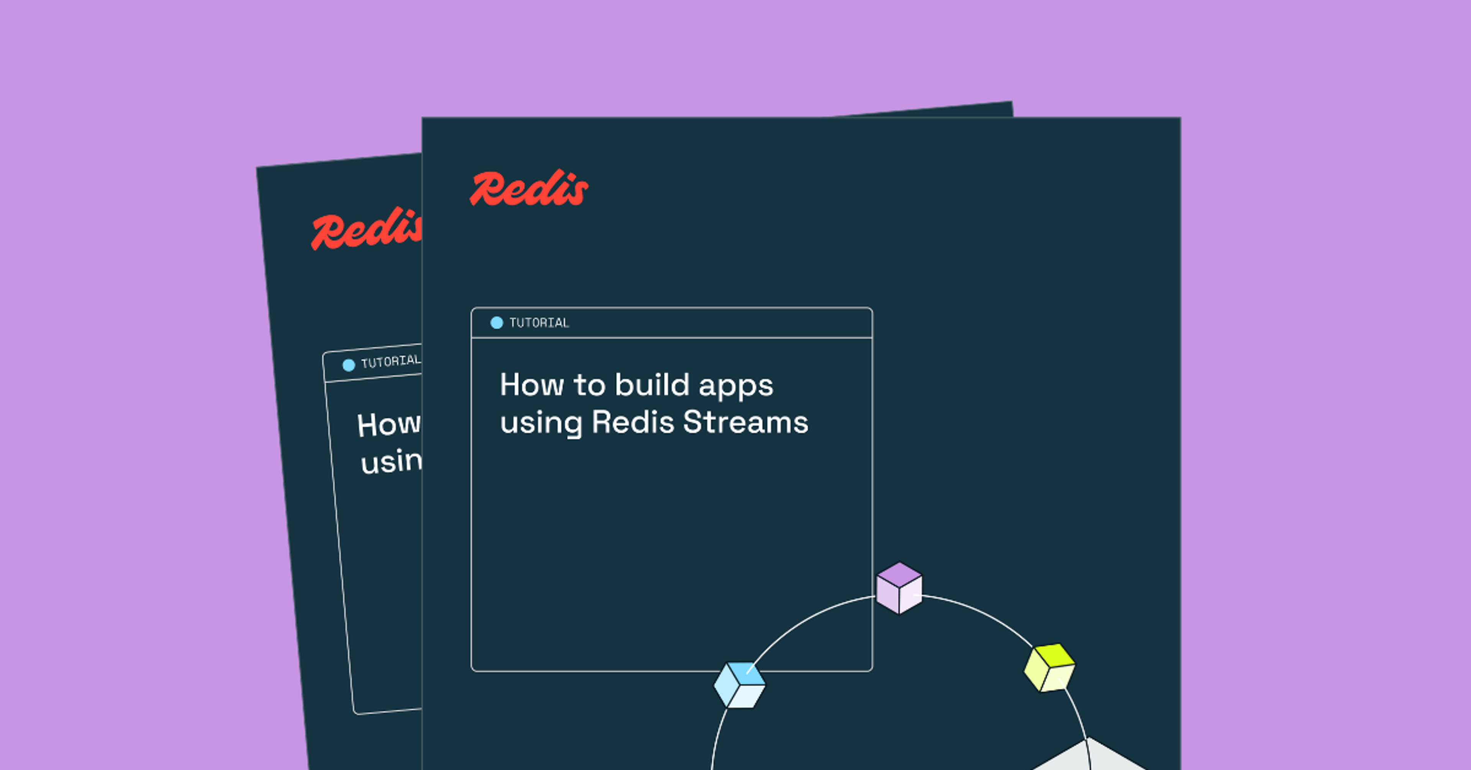
Task: Click the cut-off "usin" text on back cover
Action: click(391, 462)
